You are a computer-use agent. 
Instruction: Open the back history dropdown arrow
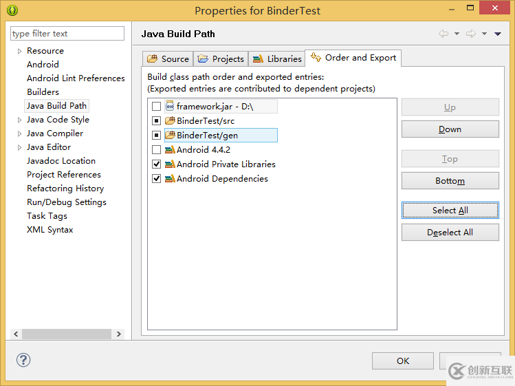tap(457, 34)
